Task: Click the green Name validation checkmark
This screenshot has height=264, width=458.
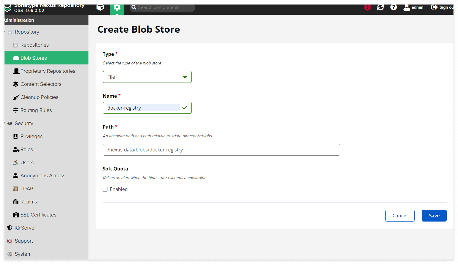Action: 185,108
